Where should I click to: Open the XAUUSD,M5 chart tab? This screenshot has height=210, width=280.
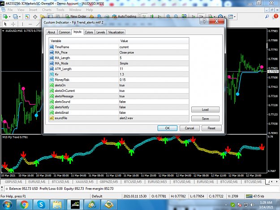(85, 182)
